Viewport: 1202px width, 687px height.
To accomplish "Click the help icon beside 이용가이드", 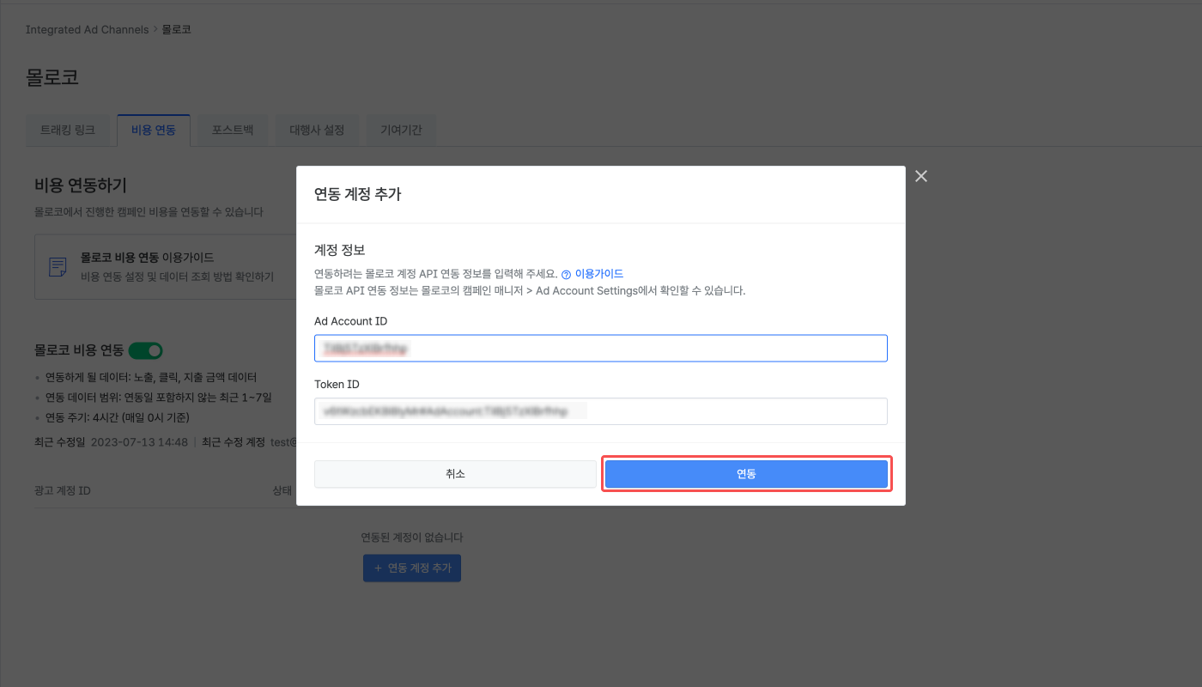I will coord(566,275).
